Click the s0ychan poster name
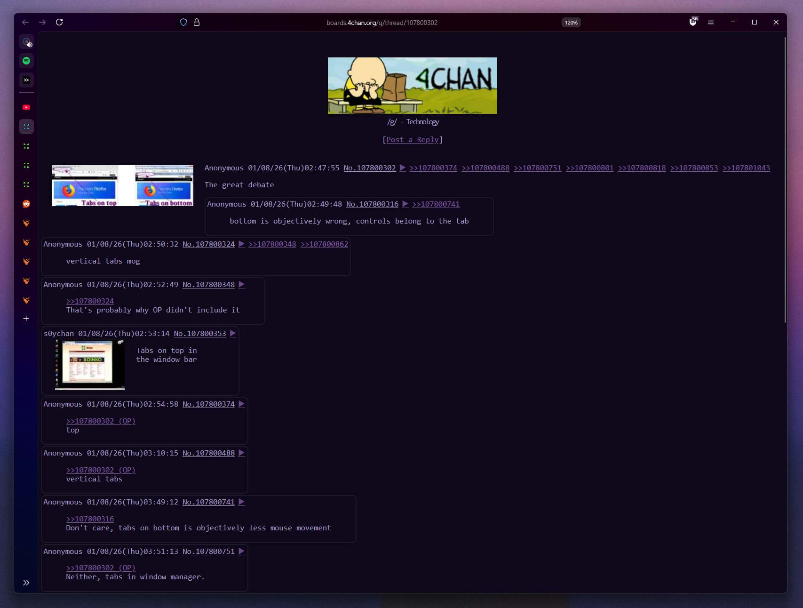 (x=59, y=334)
